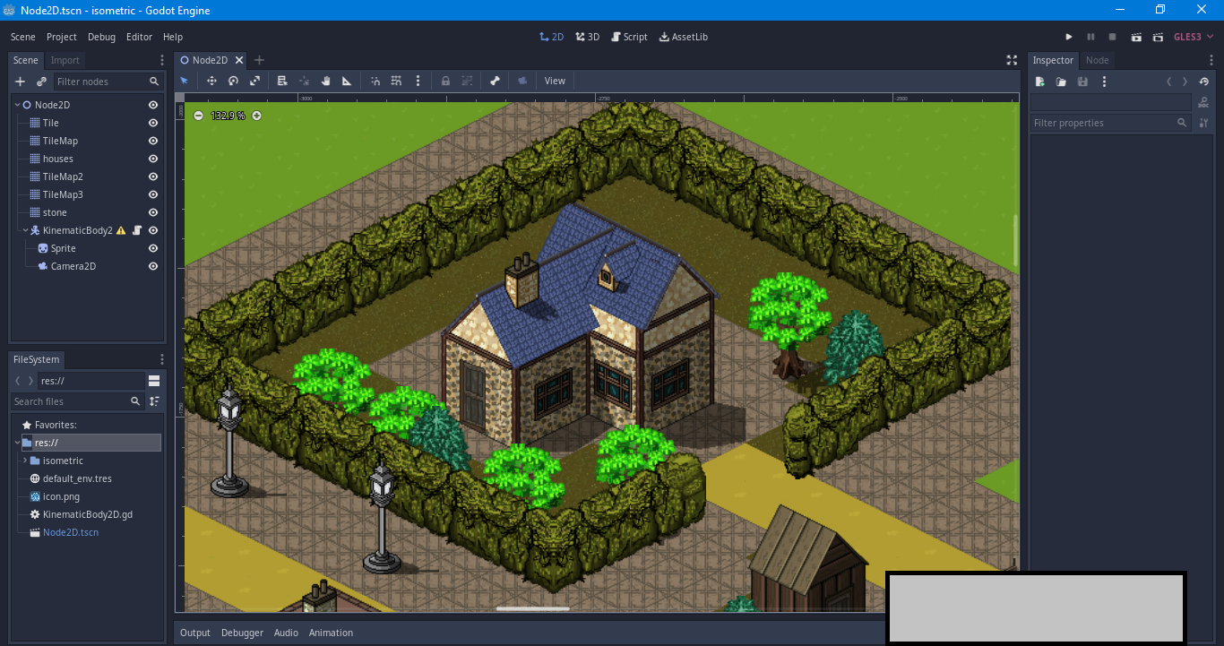Choose the Pan Mode hand tool

pos(325,81)
